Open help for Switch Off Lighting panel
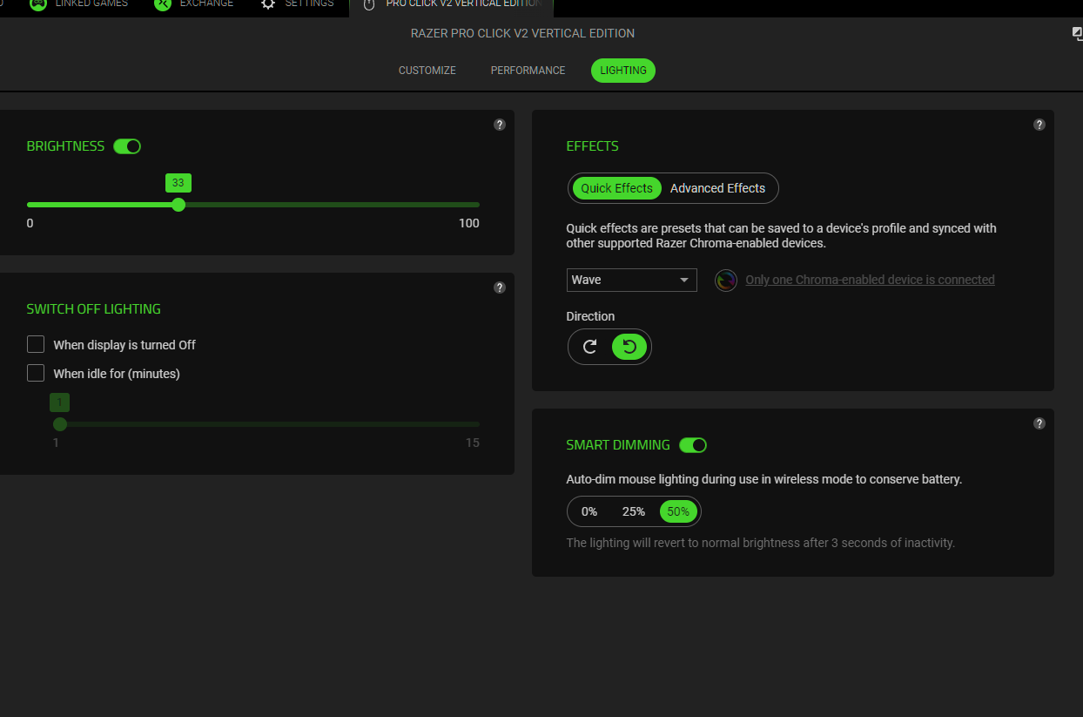 (500, 287)
